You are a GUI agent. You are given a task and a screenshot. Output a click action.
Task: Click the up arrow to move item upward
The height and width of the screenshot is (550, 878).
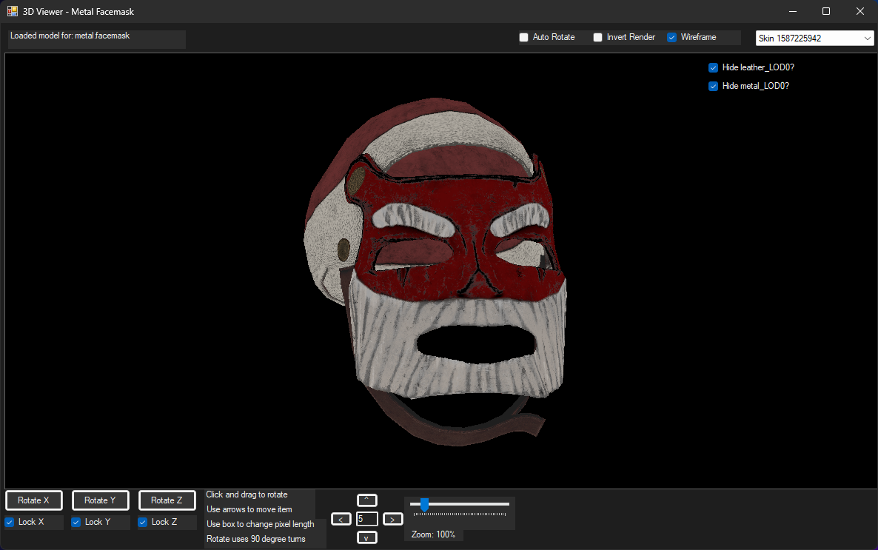[366, 500]
